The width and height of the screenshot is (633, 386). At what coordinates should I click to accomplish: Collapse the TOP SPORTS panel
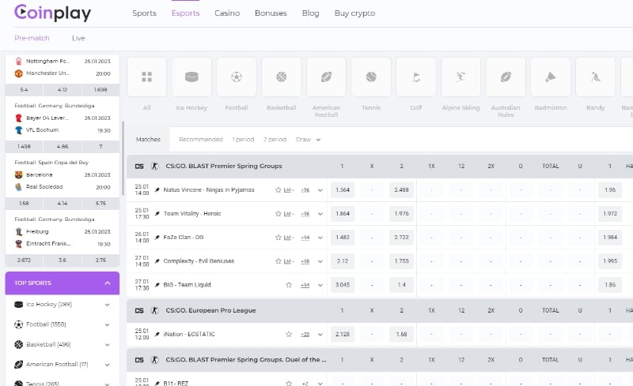108,283
